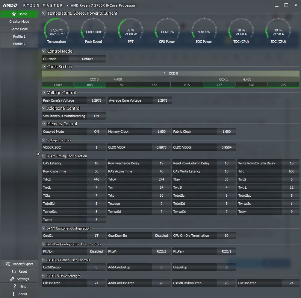Click Row Cycle Time value 60

[96, 171]
